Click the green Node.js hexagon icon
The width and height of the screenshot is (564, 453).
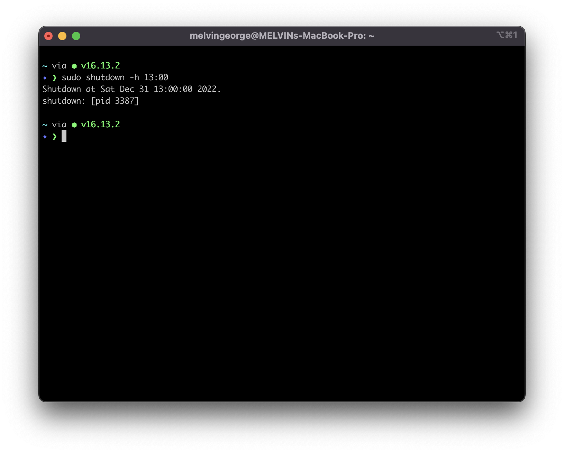(x=75, y=65)
